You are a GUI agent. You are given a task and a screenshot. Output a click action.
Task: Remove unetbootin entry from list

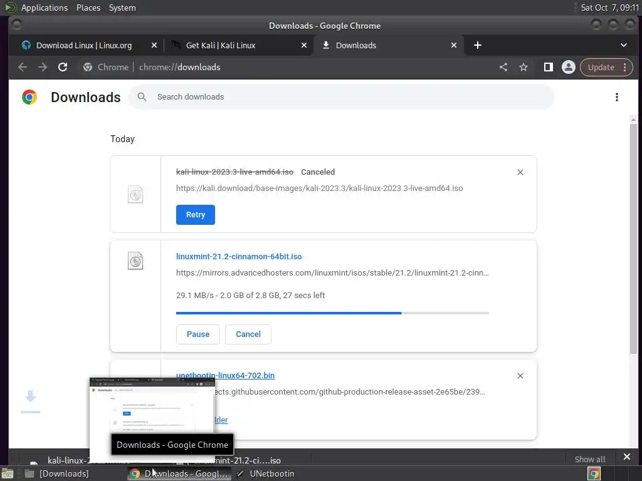point(520,376)
